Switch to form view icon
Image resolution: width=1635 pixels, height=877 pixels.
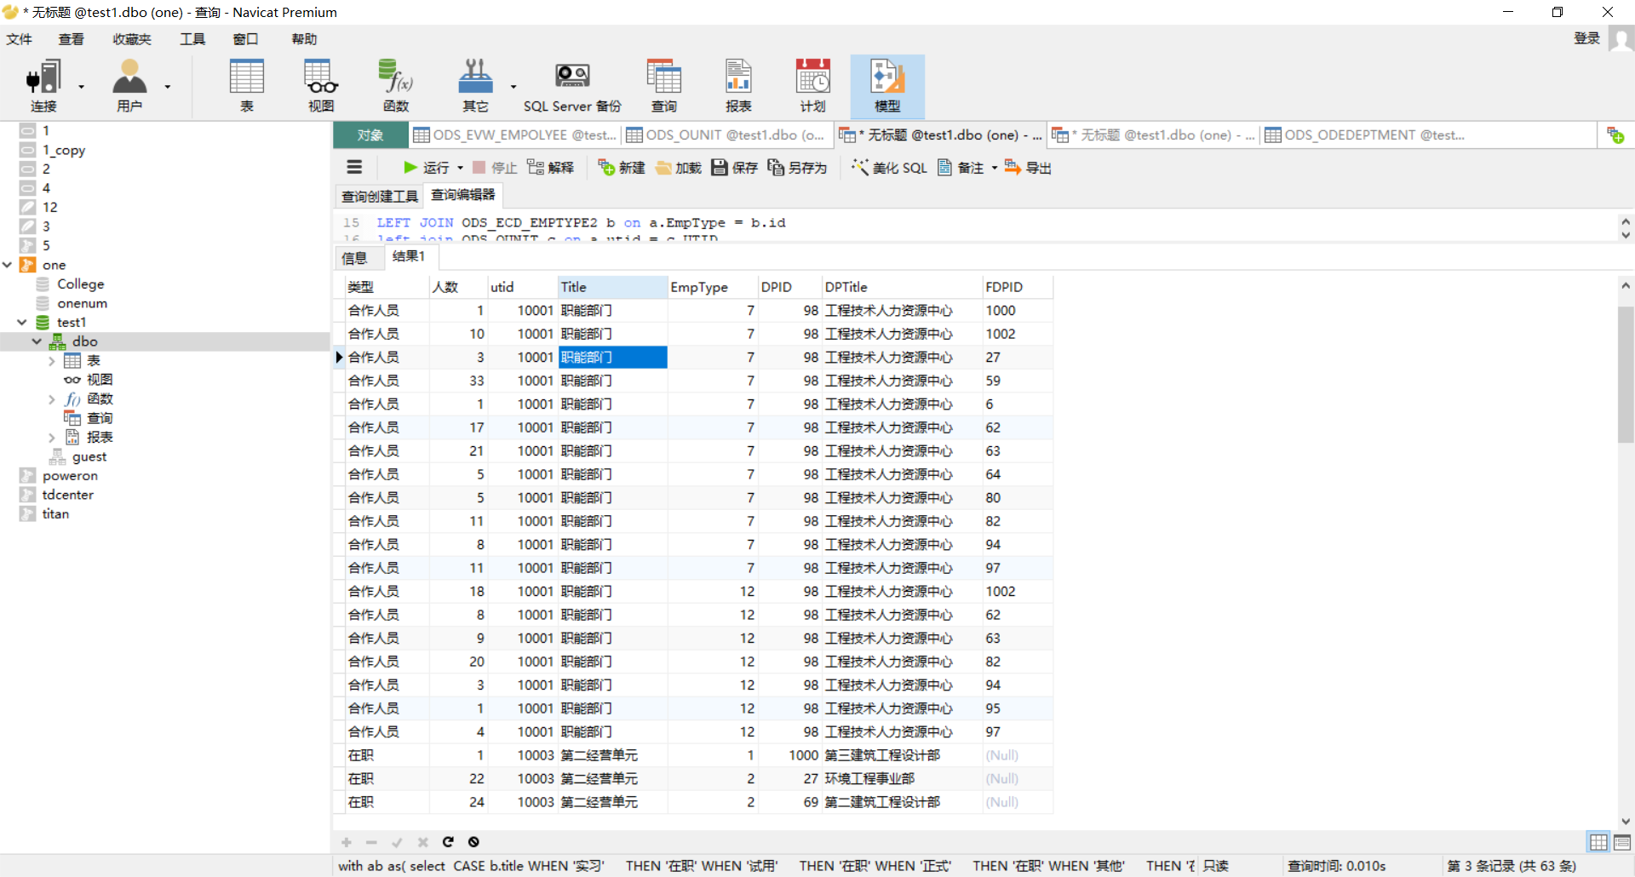1621,842
